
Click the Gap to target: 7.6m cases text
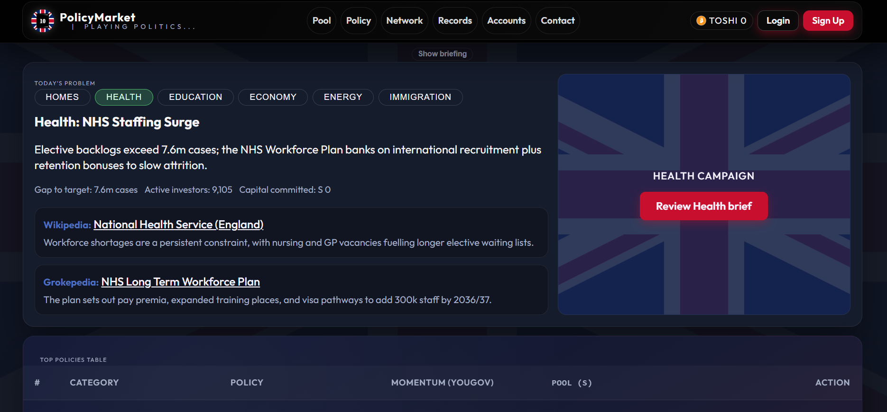coord(86,190)
